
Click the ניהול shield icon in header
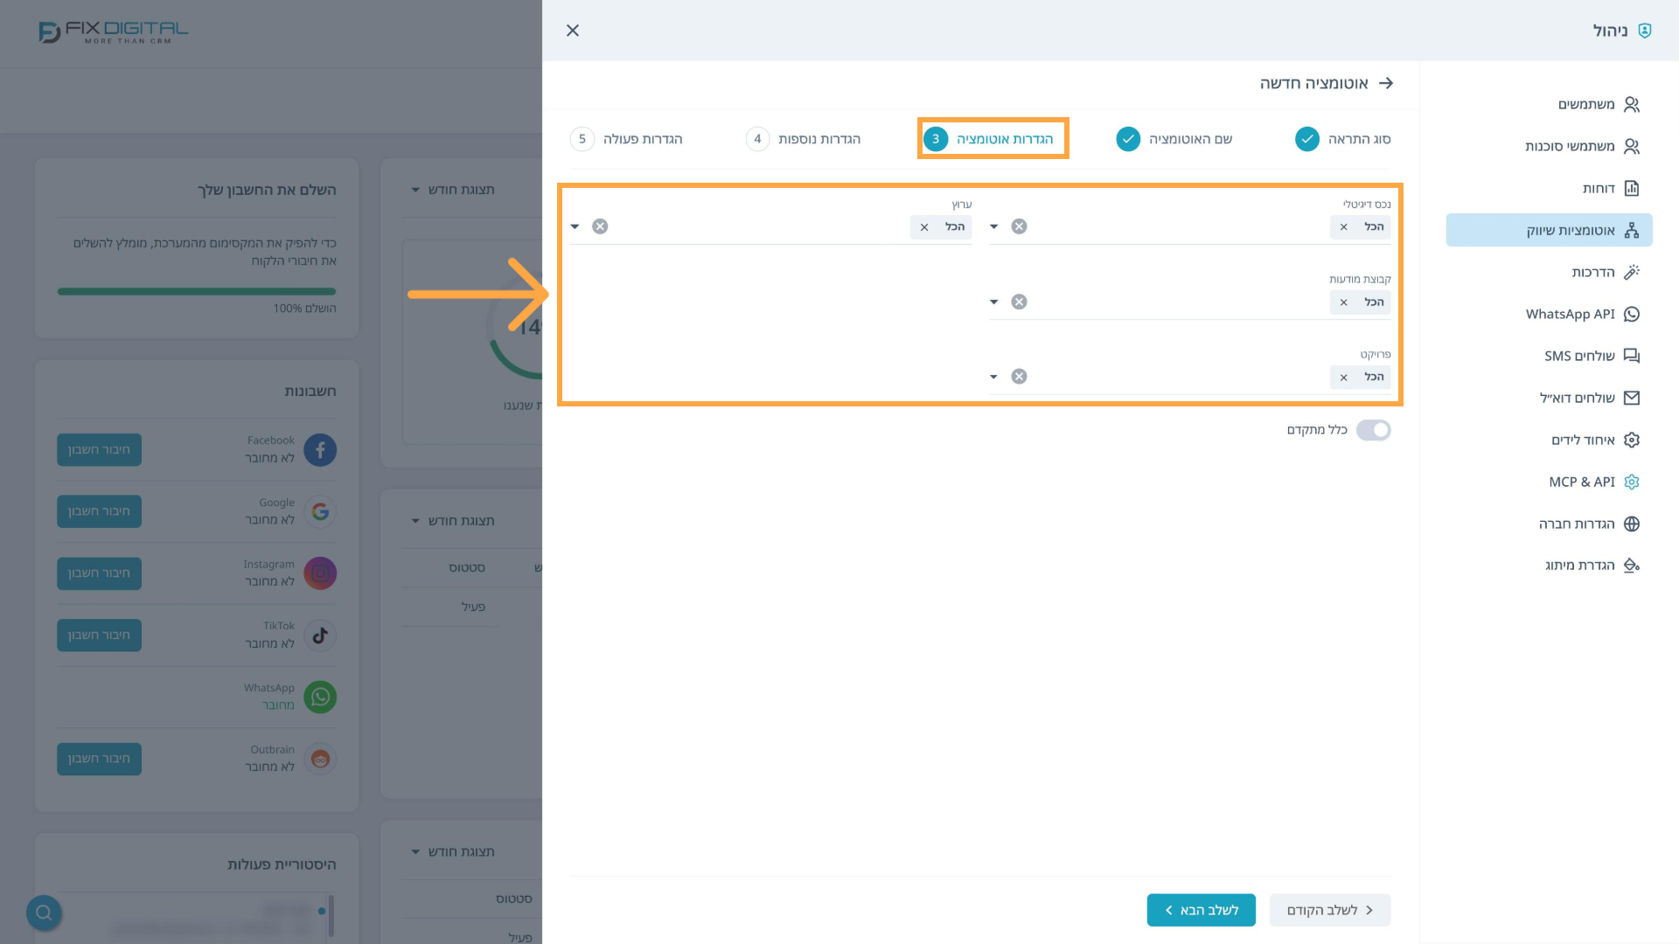coord(1645,31)
